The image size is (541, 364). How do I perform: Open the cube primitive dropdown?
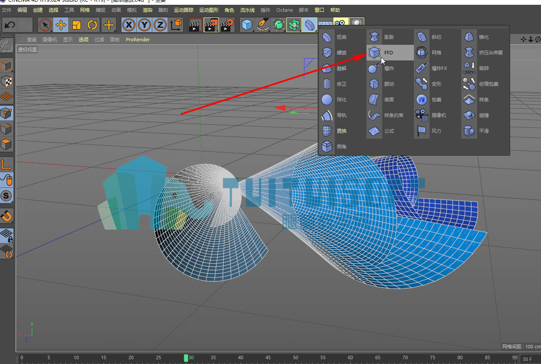(x=247, y=25)
